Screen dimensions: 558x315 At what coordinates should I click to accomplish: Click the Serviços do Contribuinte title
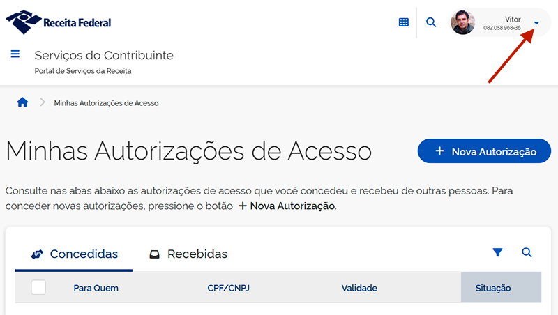[x=104, y=56]
